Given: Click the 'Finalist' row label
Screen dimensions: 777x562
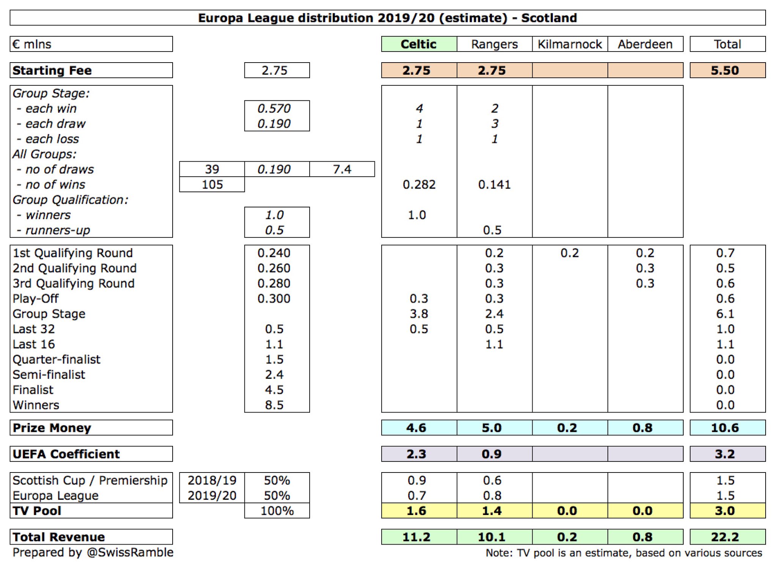Looking at the screenshot, I should point(33,389).
